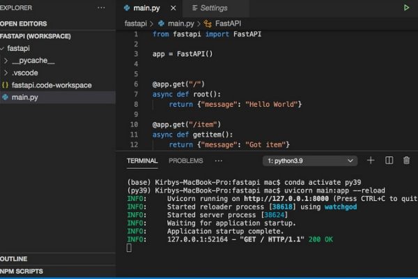Screen dimensions: 418x279
Task: Expand OPEN EDITORS section
Action: (58, 24)
